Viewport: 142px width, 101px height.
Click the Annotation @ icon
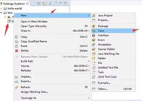coord(94,45)
